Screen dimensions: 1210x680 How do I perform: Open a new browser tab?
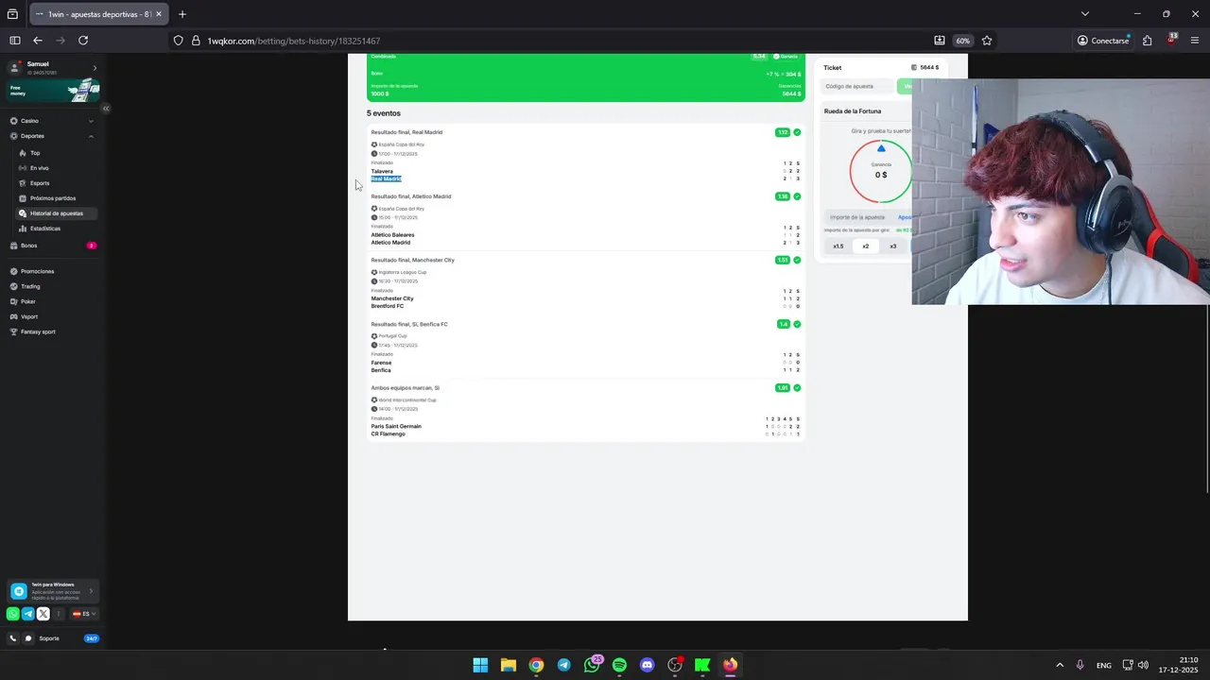point(182,14)
